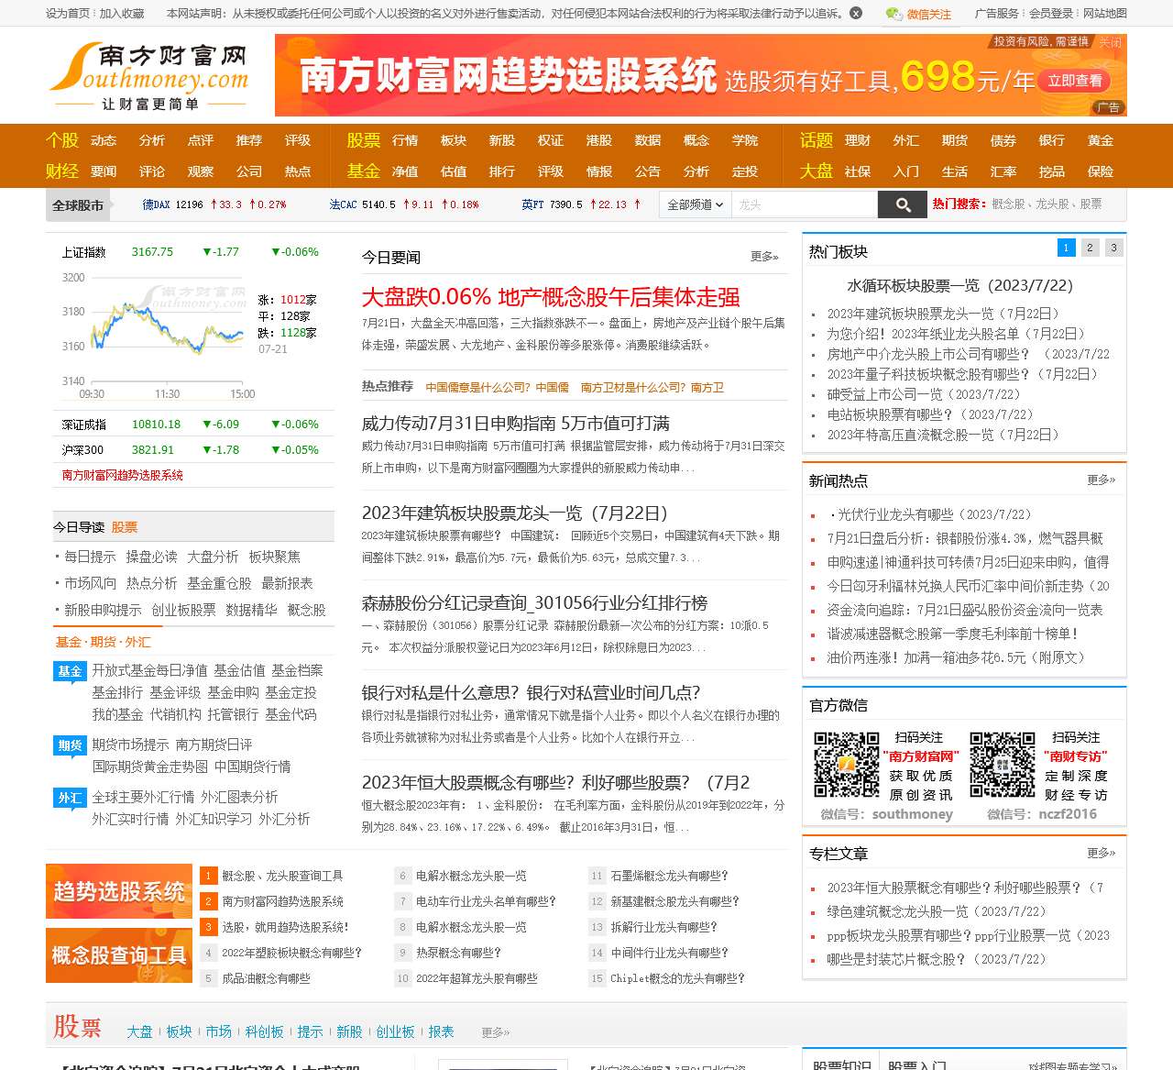Close the banner ad with 关闭
This screenshot has width=1173, height=1070.
pyautogui.click(x=1111, y=42)
